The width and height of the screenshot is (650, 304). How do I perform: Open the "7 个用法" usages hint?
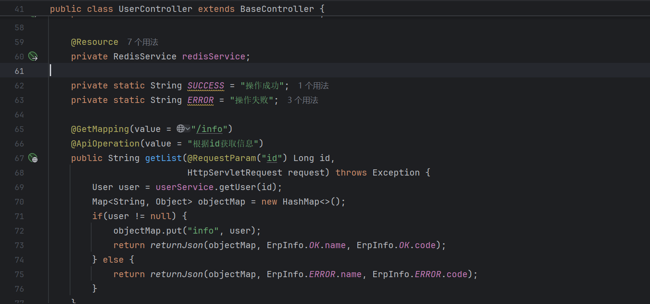click(x=143, y=42)
